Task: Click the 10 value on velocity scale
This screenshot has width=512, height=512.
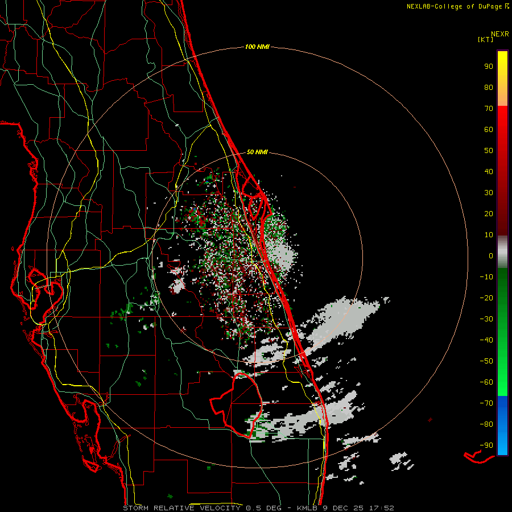Action: pyautogui.click(x=489, y=235)
